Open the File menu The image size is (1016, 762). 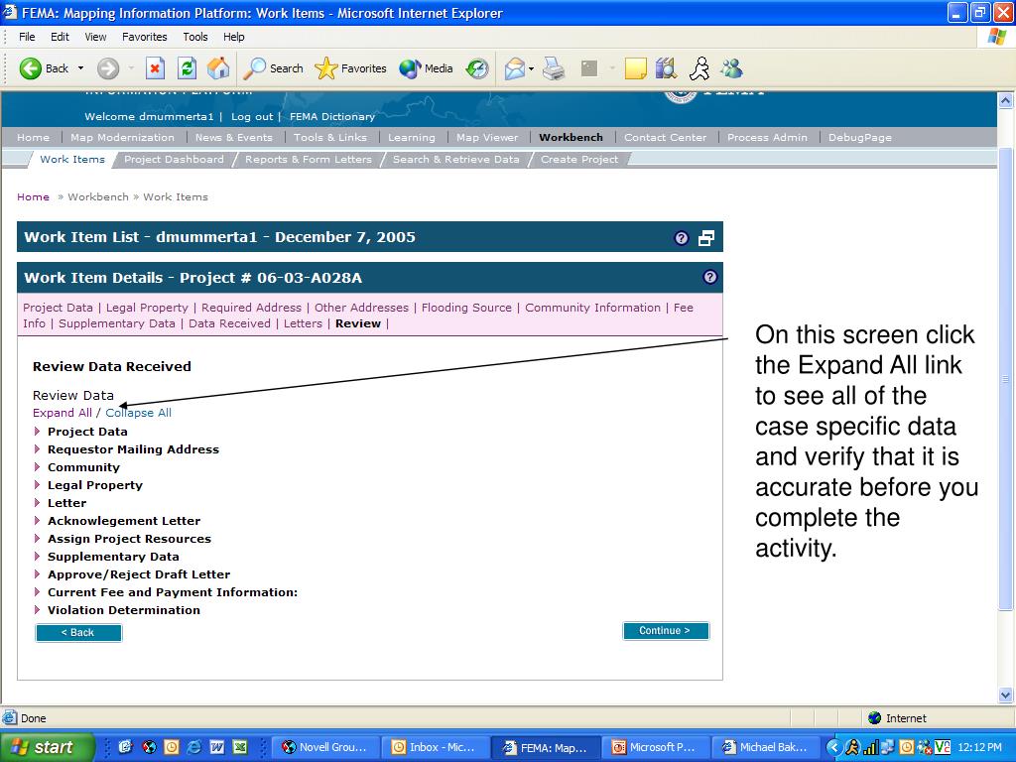pyautogui.click(x=27, y=37)
